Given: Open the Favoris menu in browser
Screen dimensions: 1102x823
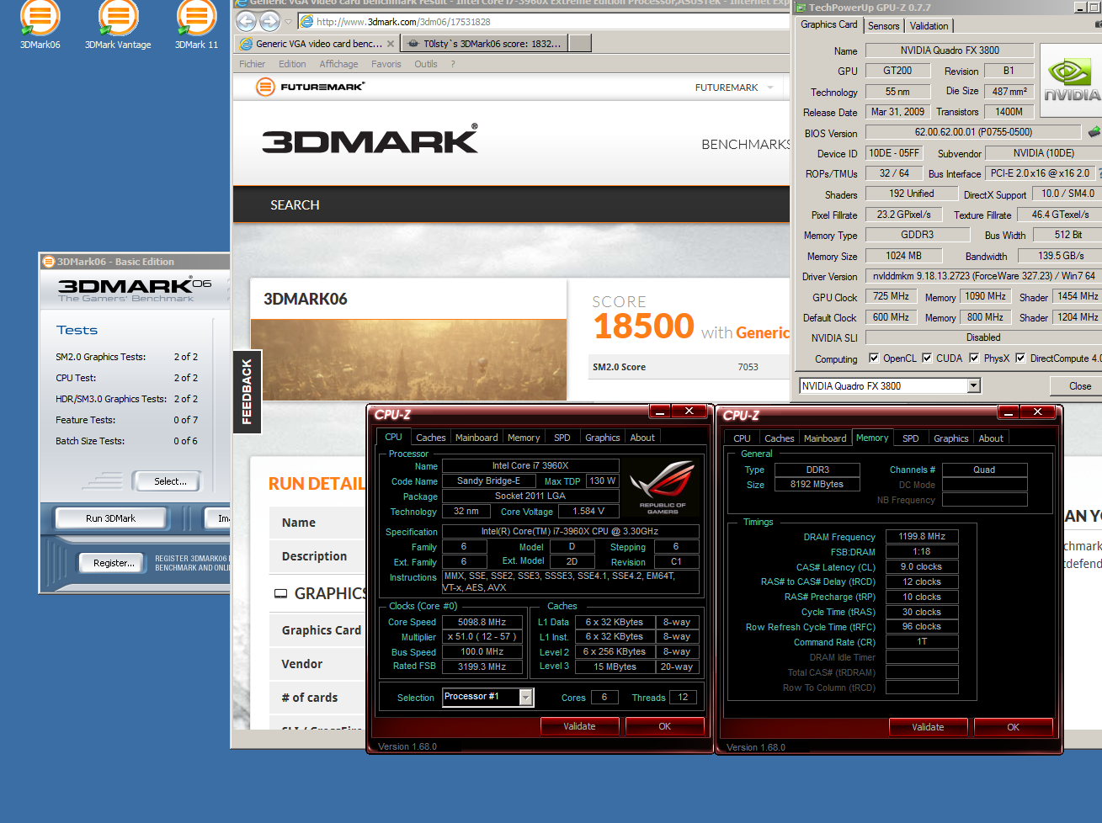Looking at the screenshot, I should pos(386,64).
